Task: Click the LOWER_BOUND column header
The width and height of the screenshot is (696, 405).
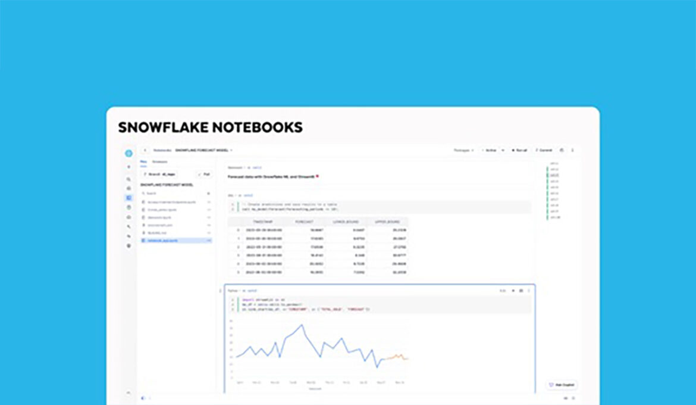Action: (346, 222)
